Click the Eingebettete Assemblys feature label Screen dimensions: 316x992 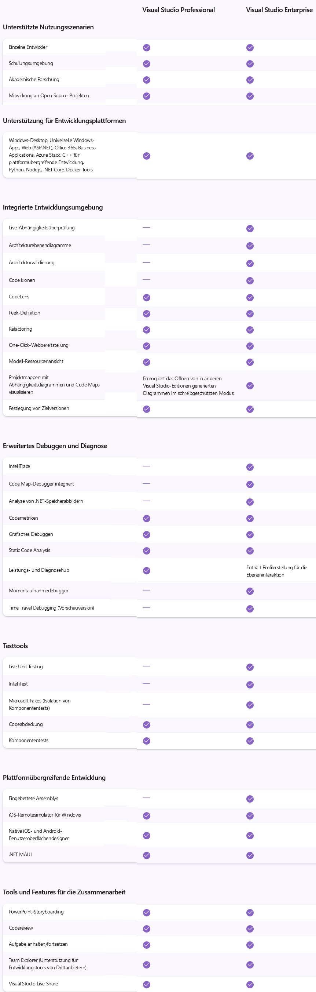click(33, 798)
